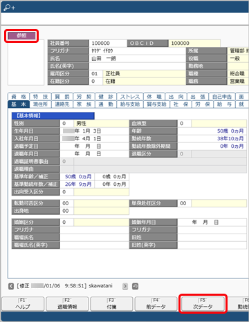Click 基準年齢 補正 field 0歳 0ヵ月

tap(111, 177)
